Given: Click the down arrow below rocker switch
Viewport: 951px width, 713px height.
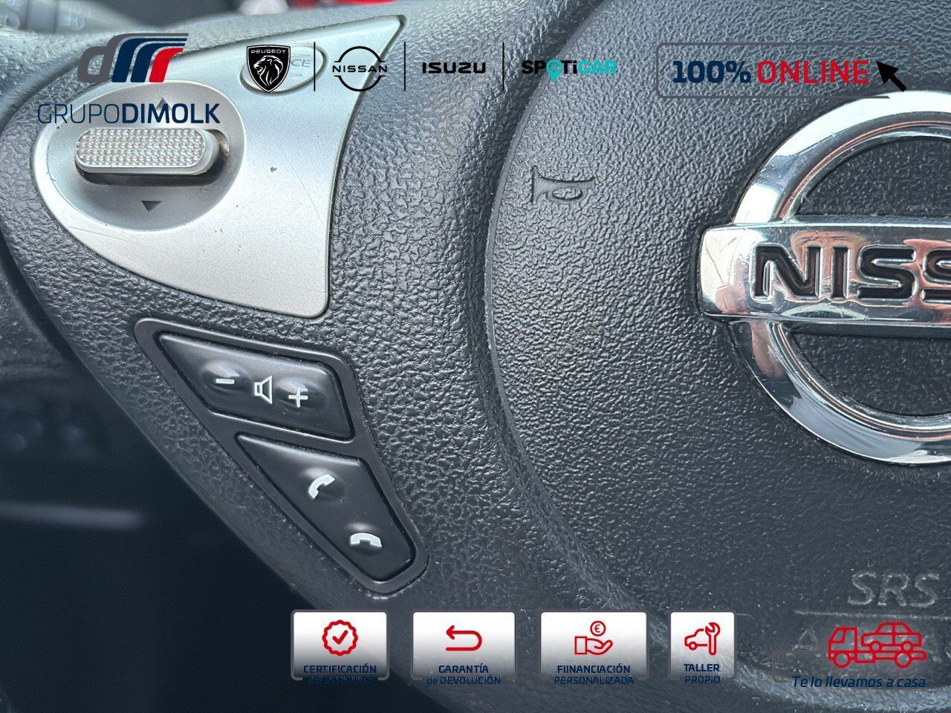Looking at the screenshot, I should (152, 206).
